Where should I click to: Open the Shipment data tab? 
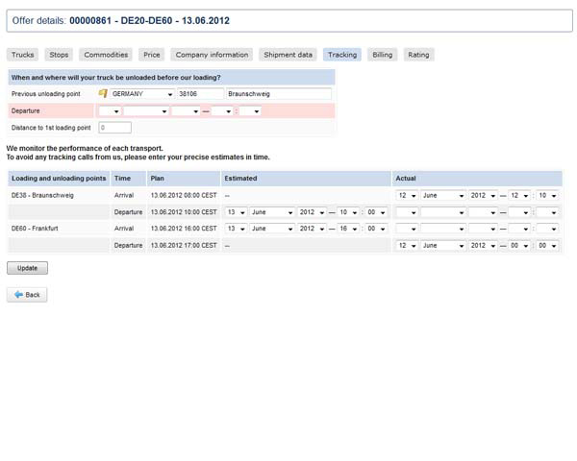pyautogui.click(x=288, y=55)
